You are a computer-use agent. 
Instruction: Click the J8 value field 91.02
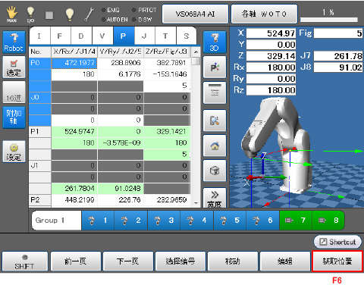click(x=338, y=67)
